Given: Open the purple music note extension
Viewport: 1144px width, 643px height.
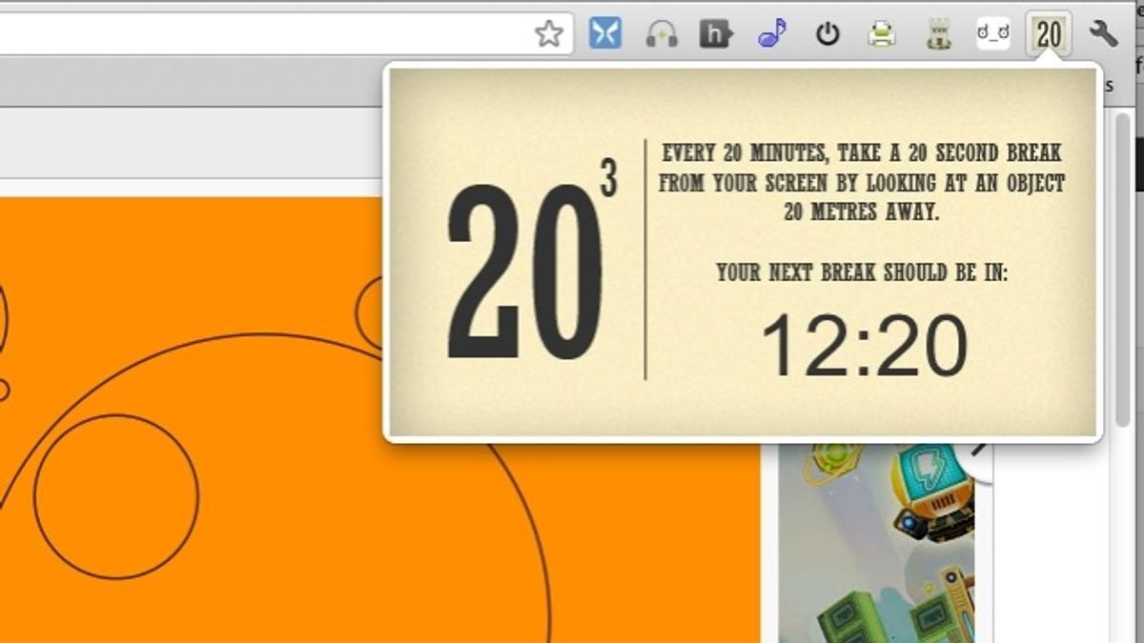Looking at the screenshot, I should pos(771,34).
